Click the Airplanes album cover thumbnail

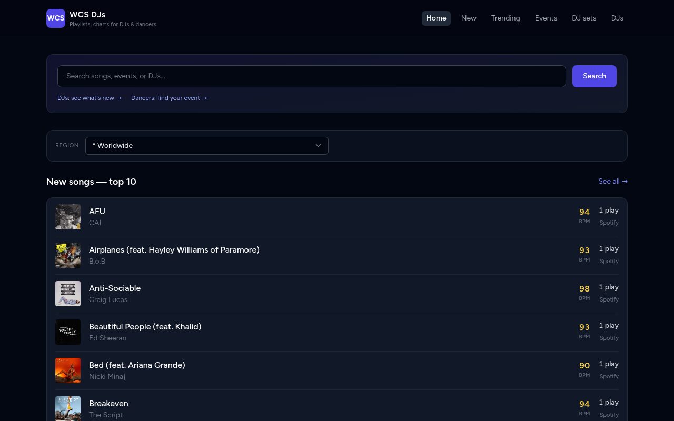point(68,255)
